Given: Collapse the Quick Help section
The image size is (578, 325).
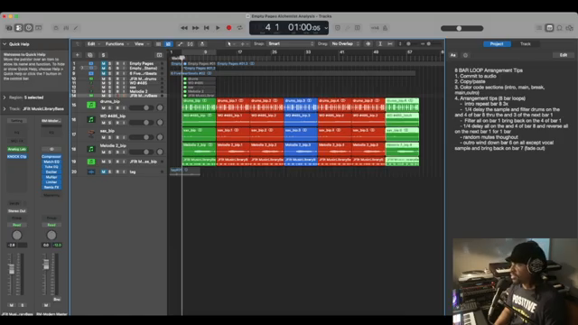Looking at the screenshot, I should click(x=5, y=44).
